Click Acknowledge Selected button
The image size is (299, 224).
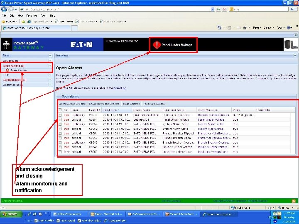point(72,104)
